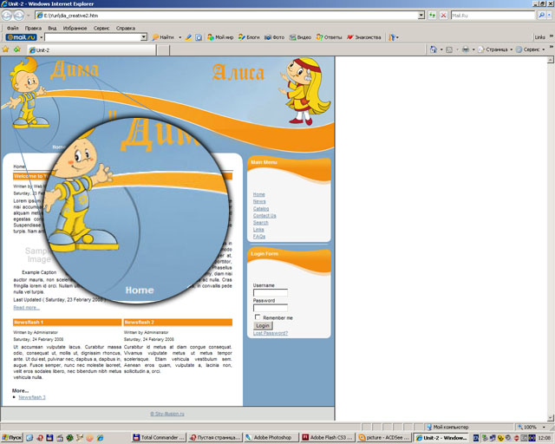555x444 pixels.
Task: Click the mail.ru logo button
Action: [x=21, y=37]
